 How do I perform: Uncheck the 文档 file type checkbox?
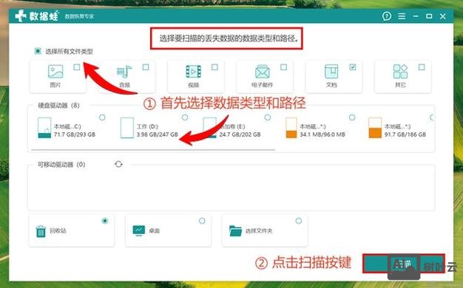coord(353,67)
